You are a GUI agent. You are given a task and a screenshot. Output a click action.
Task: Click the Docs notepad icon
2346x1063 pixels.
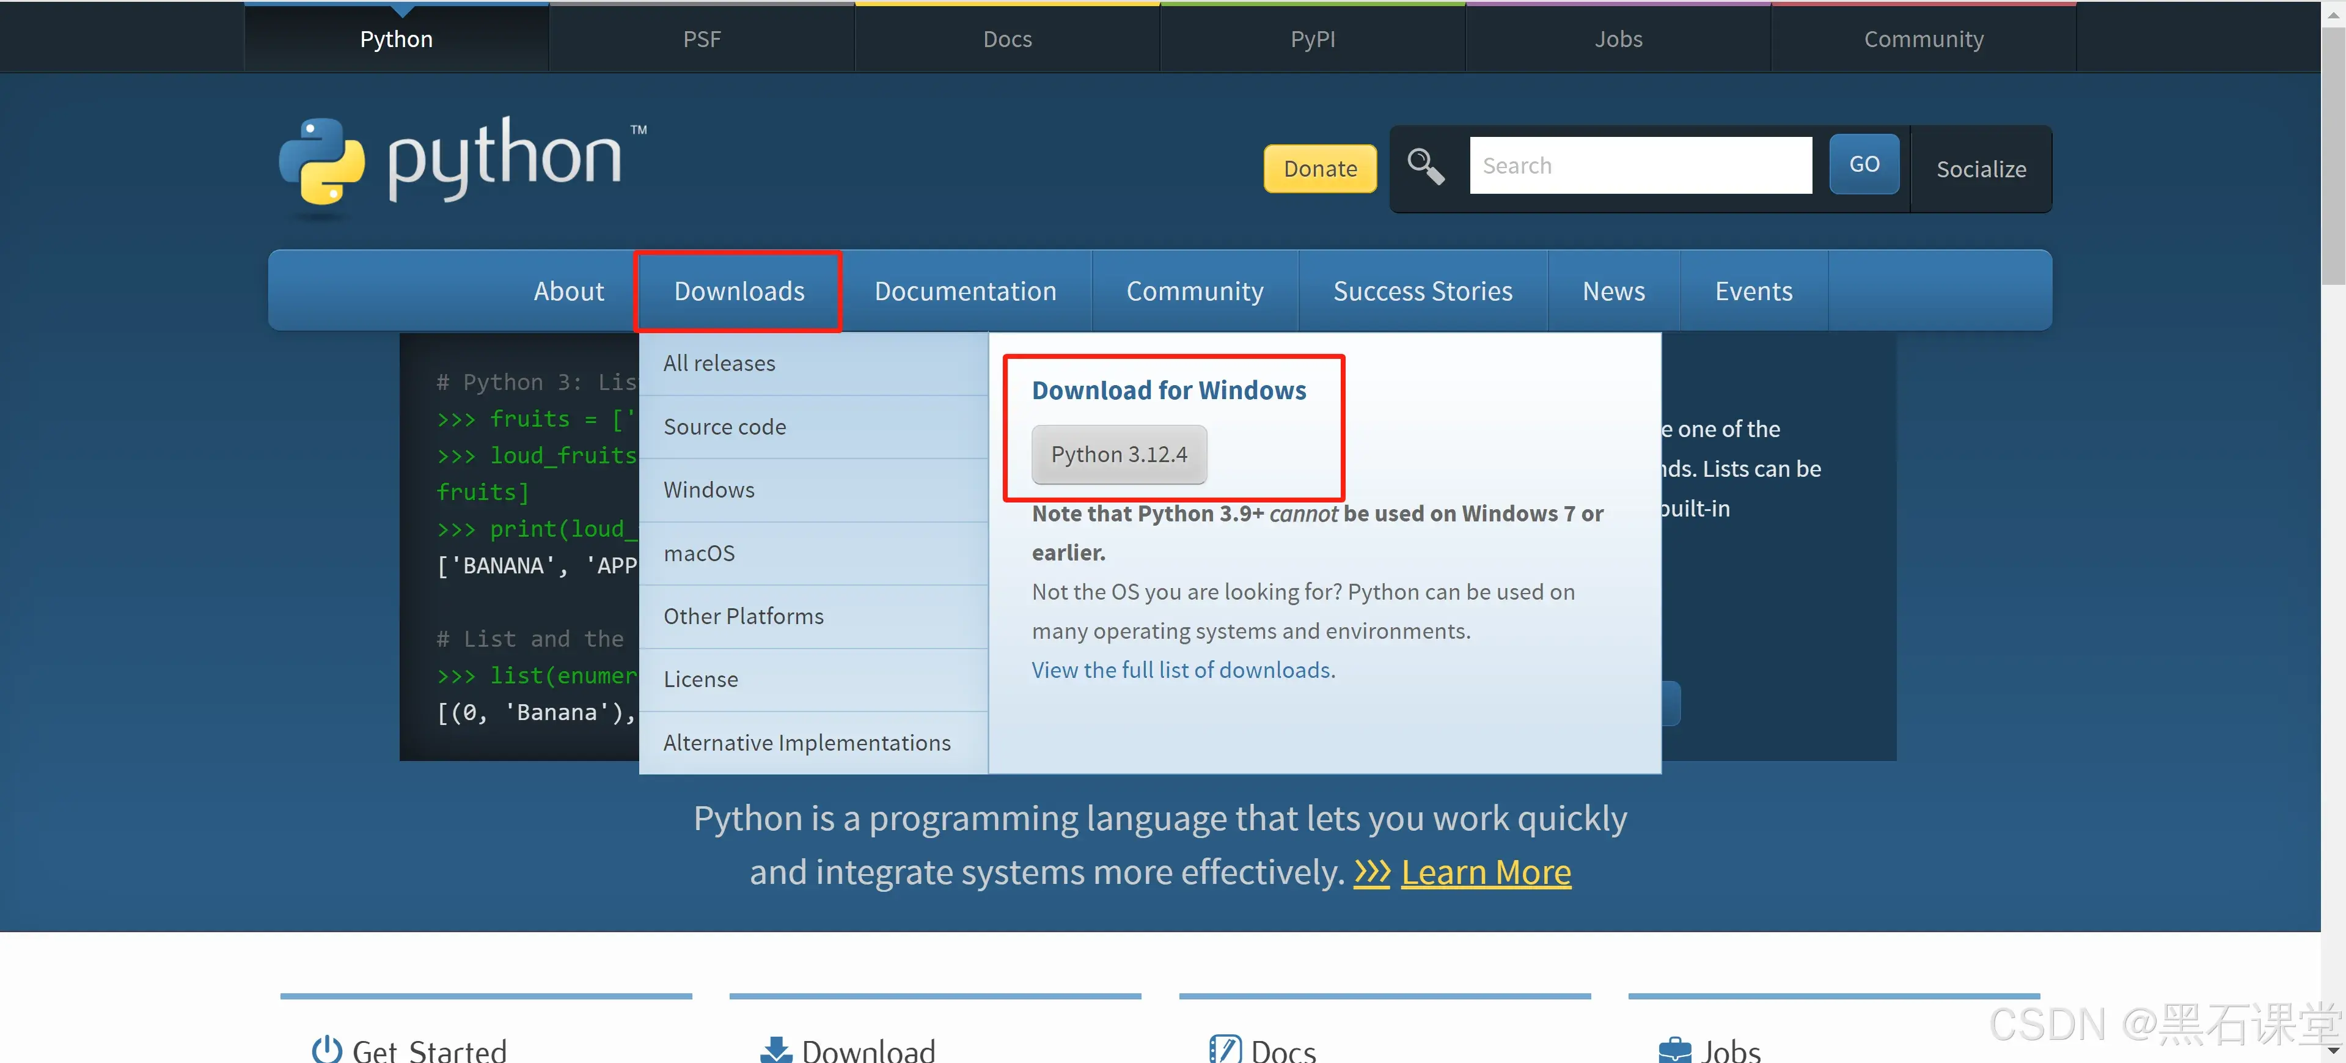point(1224,1050)
